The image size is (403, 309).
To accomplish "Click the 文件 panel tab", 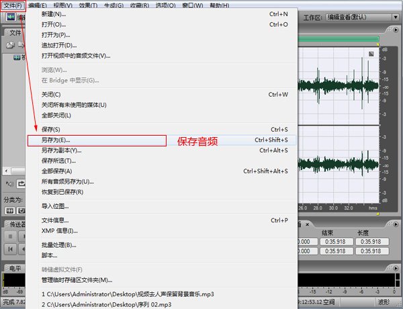I will click(x=15, y=33).
